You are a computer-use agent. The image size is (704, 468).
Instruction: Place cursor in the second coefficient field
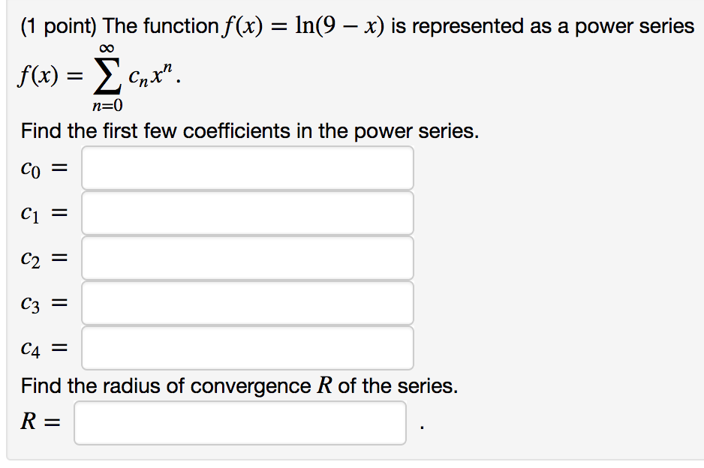[x=248, y=212]
